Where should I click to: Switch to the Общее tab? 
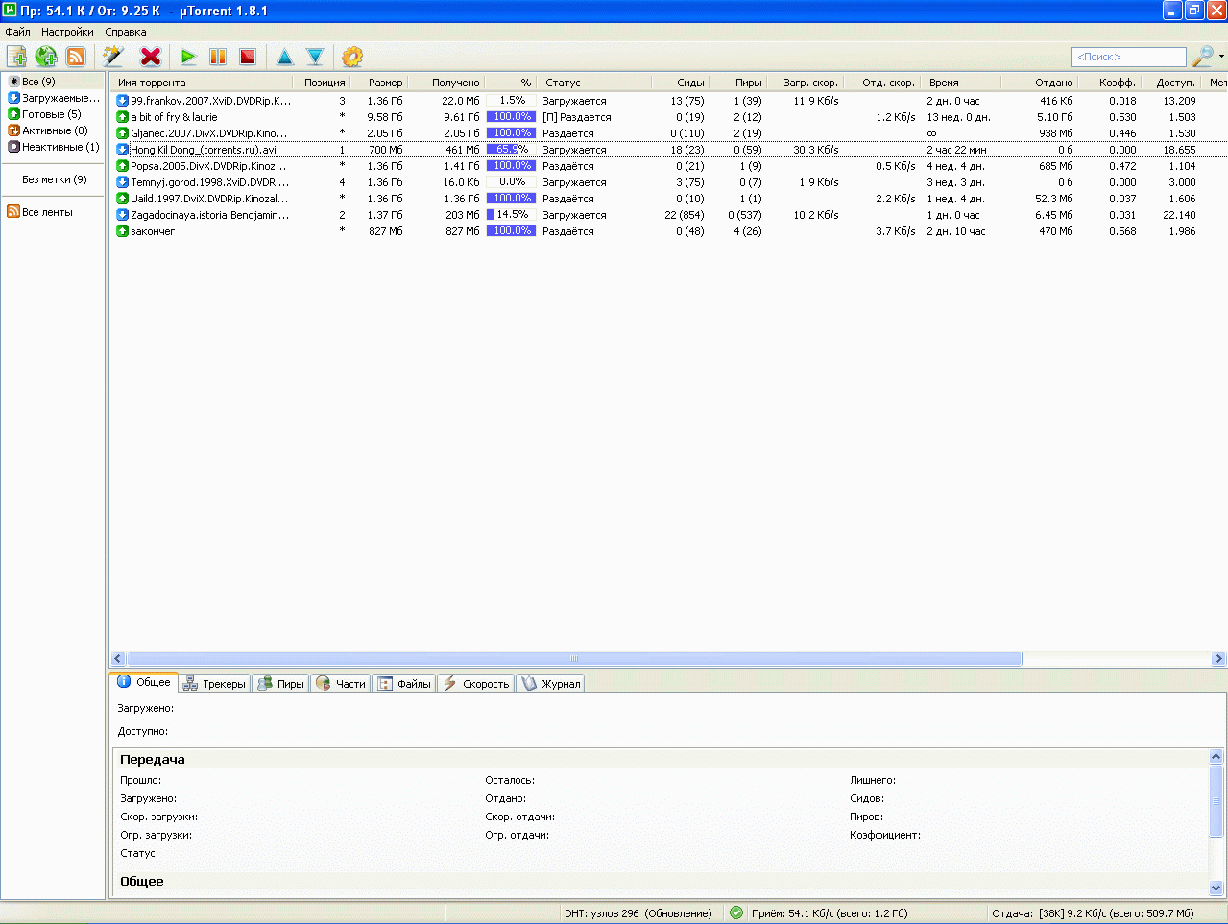coord(144,682)
